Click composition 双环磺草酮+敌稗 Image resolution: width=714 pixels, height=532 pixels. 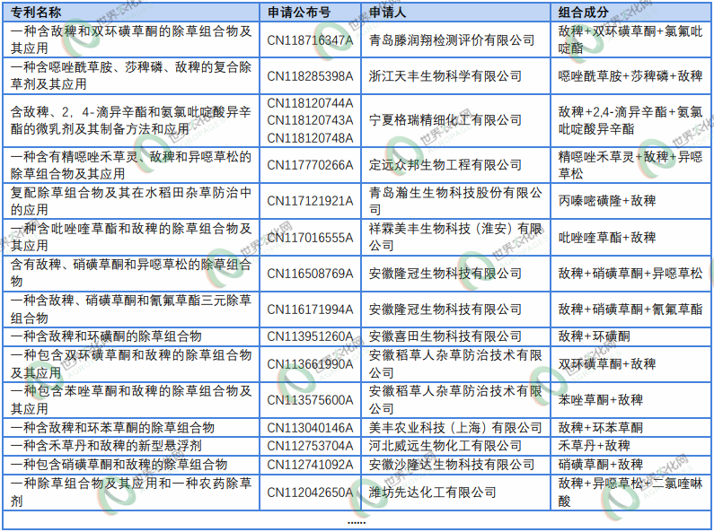(x=607, y=363)
